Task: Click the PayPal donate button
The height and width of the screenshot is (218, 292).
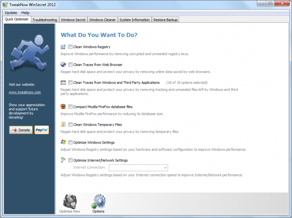Action: coord(42,130)
